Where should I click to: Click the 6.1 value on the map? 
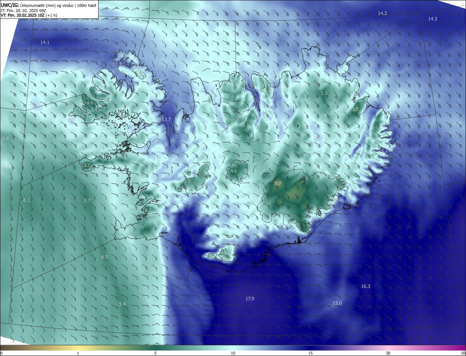pos(27,200)
